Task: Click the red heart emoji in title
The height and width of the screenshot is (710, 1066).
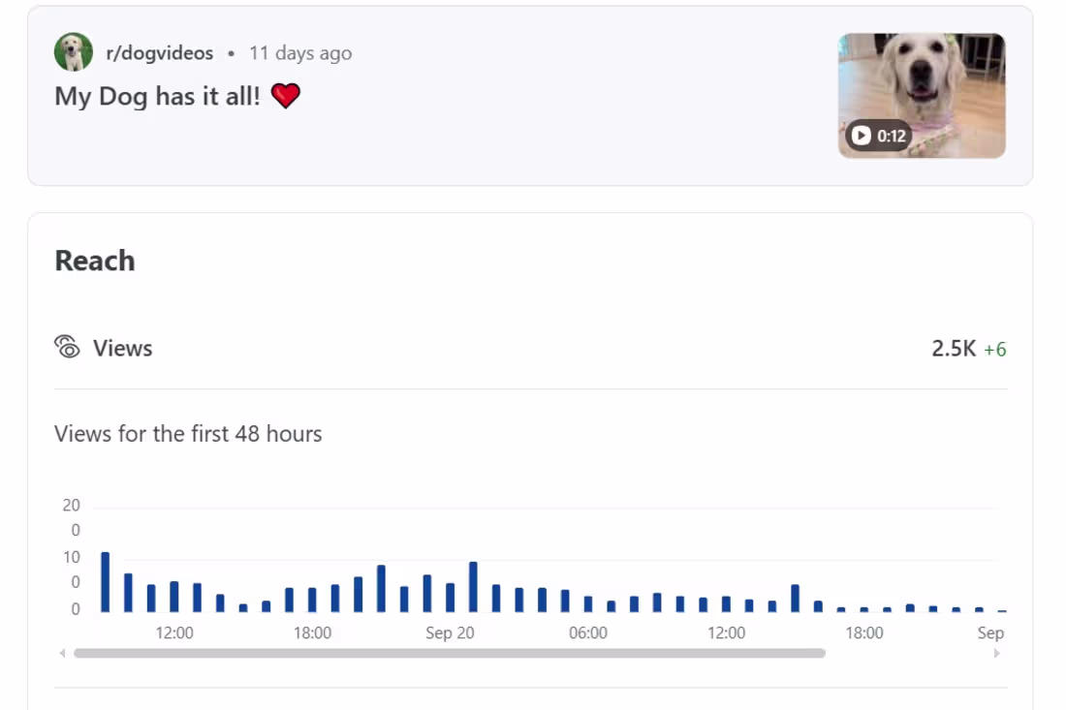Action: point(286,96)
